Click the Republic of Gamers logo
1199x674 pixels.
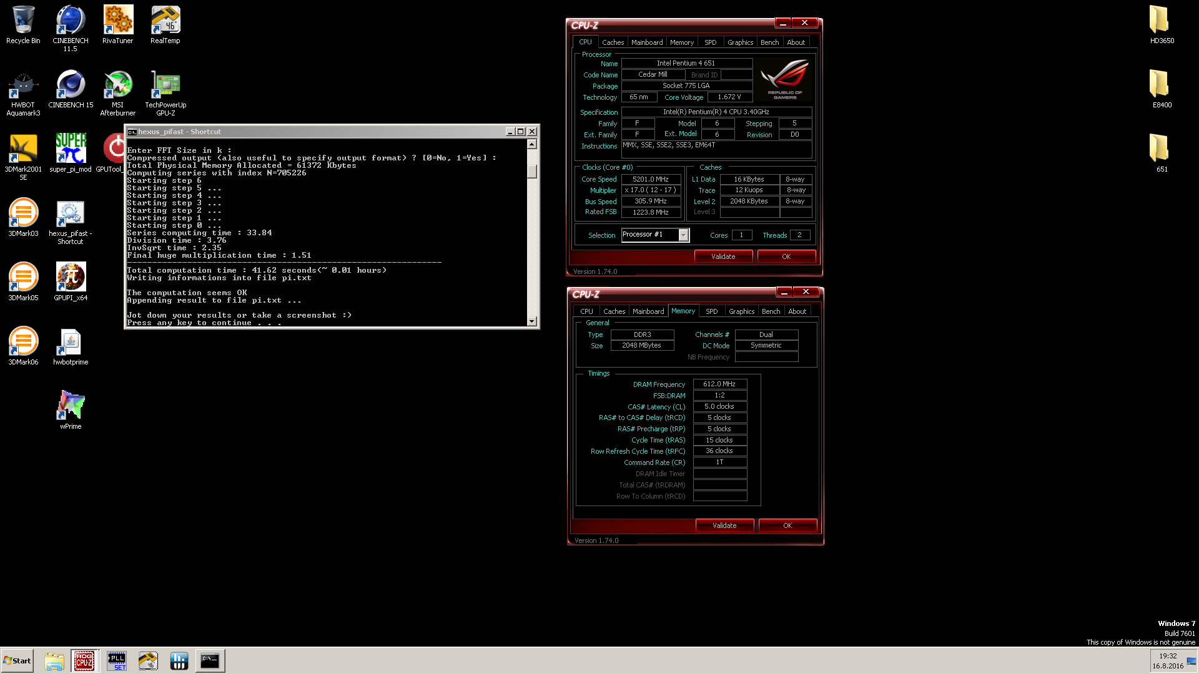785,79
